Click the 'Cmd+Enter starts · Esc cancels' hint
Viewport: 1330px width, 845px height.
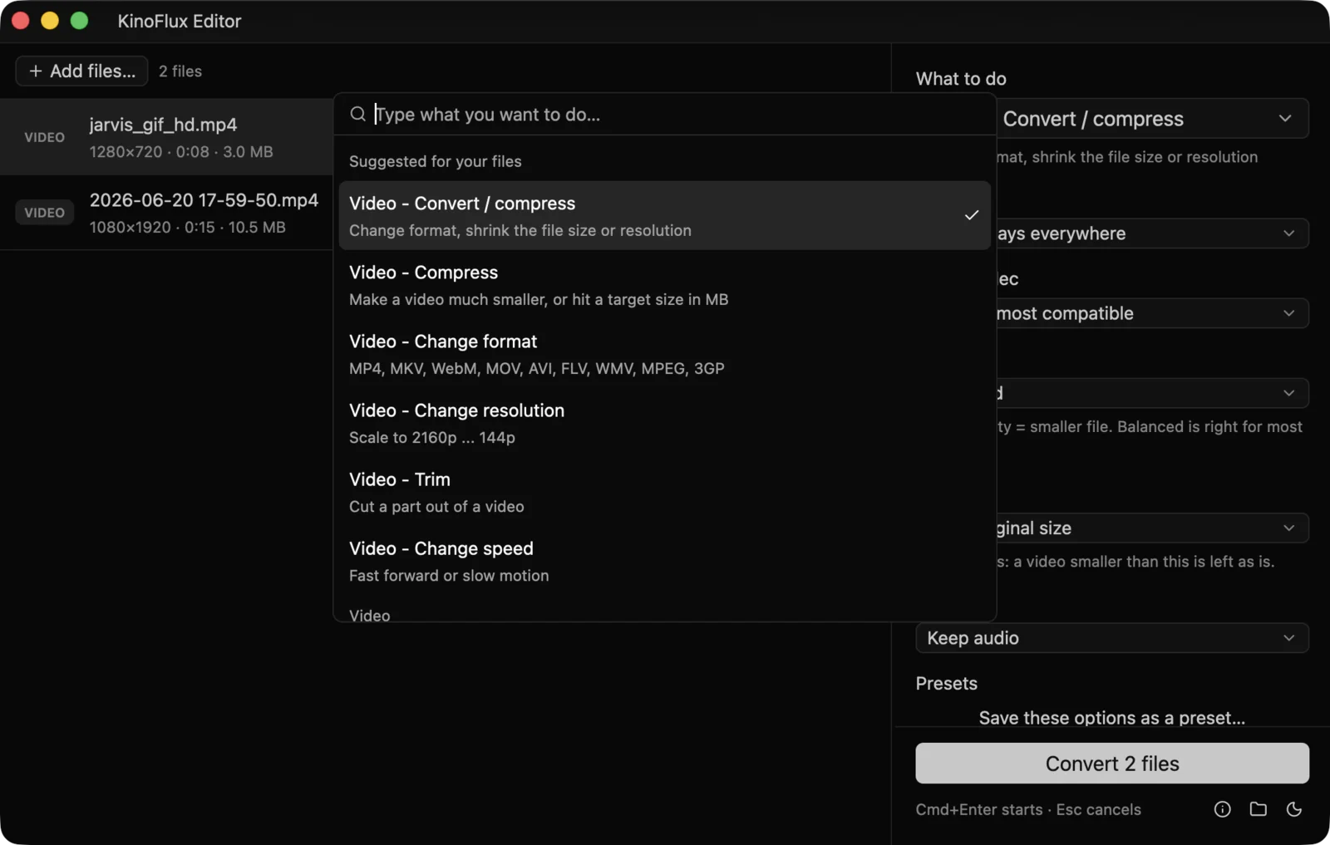click(x=1028, y=809)
